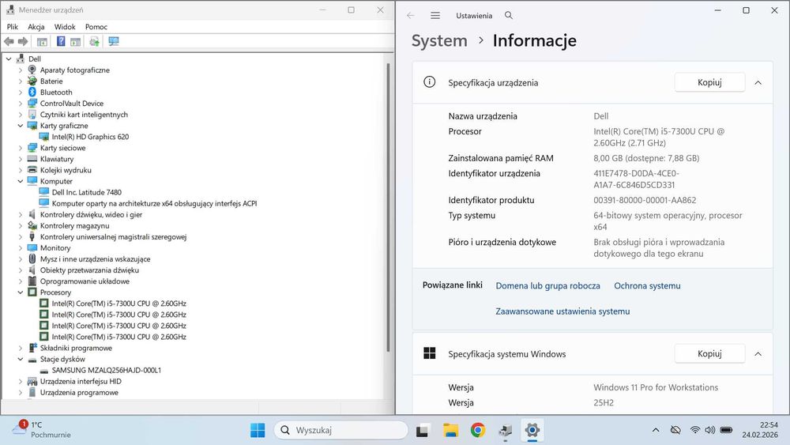
Task: Expand Klawiatury category
Action: coord(21,159)
